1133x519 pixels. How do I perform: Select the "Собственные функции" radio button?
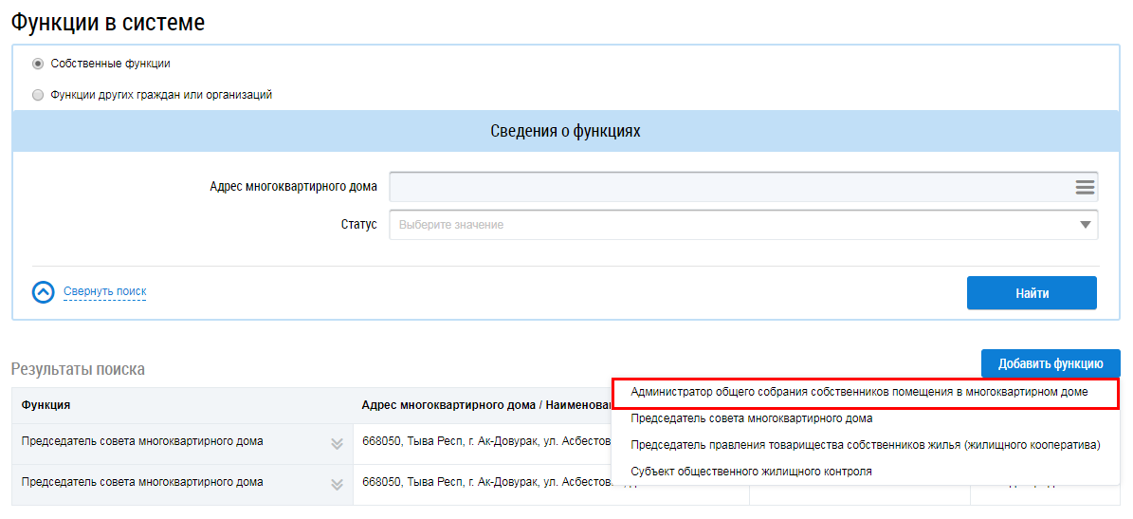38,64
